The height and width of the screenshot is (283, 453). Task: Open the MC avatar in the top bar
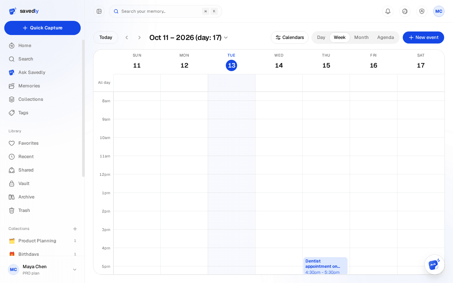pos(439,11)
